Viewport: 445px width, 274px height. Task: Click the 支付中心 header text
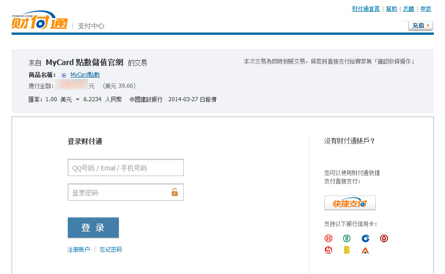[x=91, y=26]
